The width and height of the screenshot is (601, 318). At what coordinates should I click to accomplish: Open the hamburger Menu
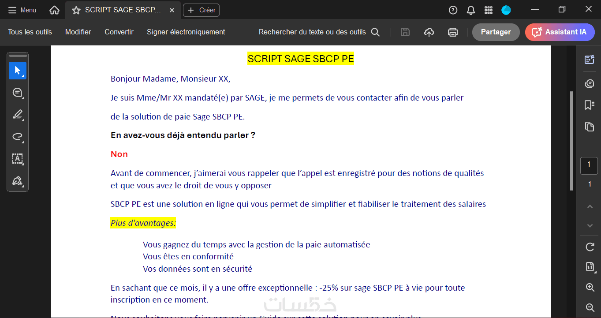pyautogui.click(x=22, y=10)
